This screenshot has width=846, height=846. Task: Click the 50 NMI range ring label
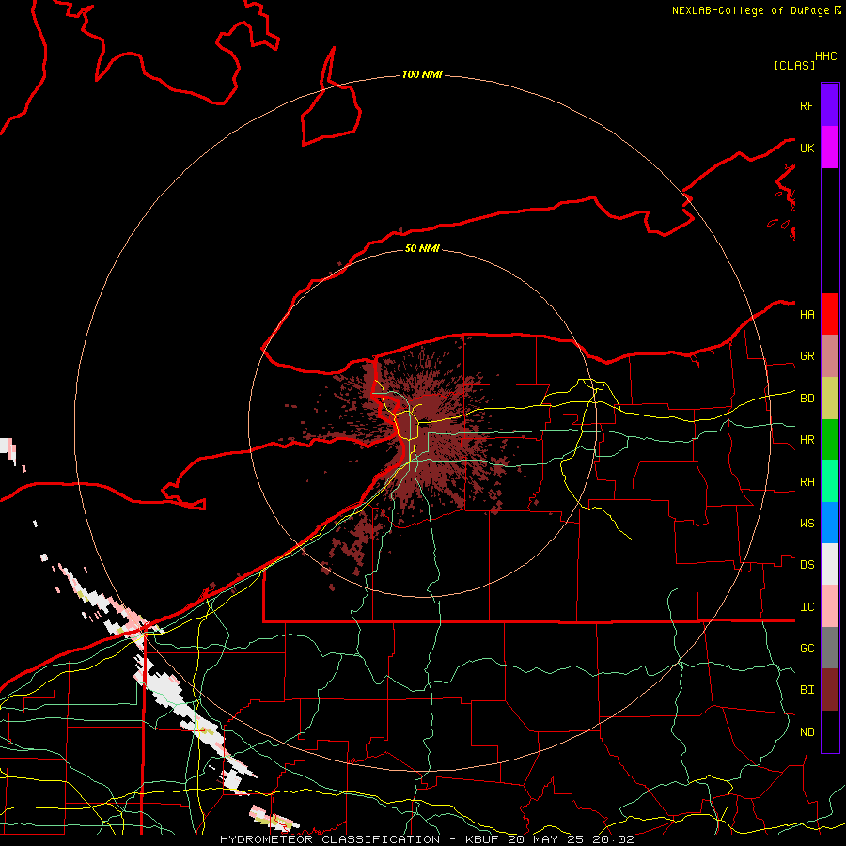[x=422, y=249]
